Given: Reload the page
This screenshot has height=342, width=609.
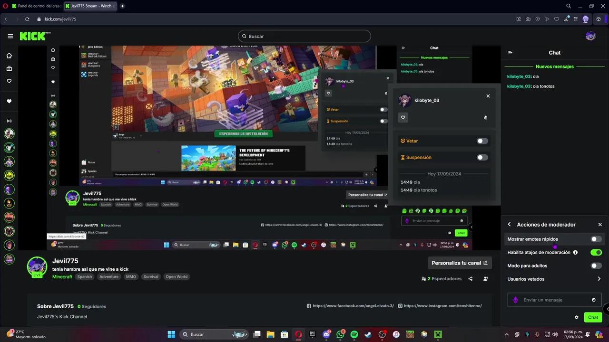Looking at the screenshot, I should tap(27, 19).
